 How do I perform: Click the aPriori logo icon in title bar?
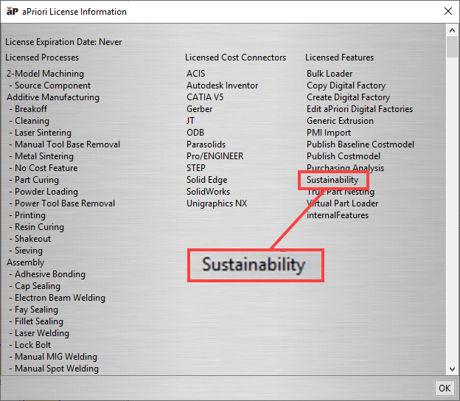pyautogui.click(x=12, y=12)
